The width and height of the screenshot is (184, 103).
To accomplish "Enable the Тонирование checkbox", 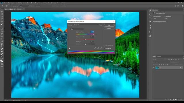I will pos(104,46).
